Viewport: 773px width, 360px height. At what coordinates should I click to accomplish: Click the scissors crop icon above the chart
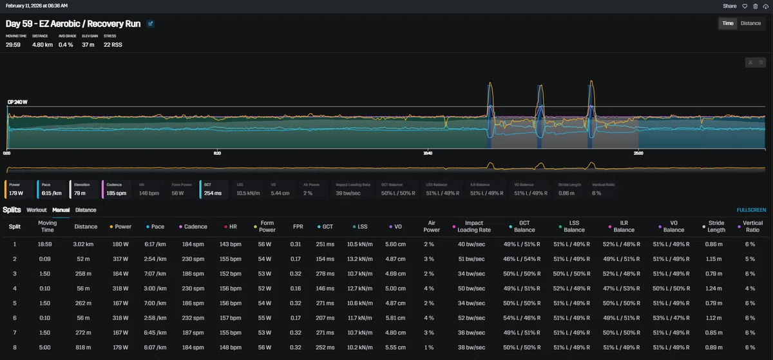[751, 62]
